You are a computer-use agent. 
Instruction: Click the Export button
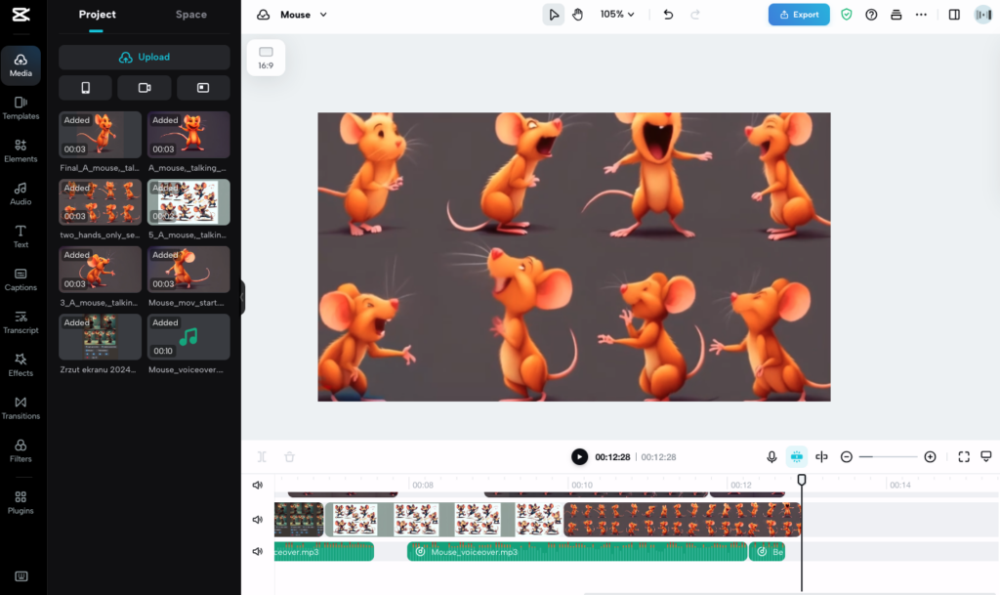point(799,15)
